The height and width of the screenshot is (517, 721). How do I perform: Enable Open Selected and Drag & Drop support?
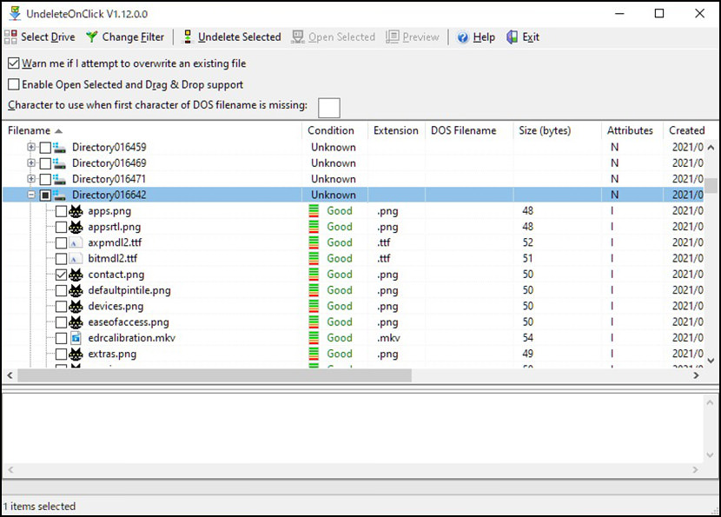pos(14,84)
